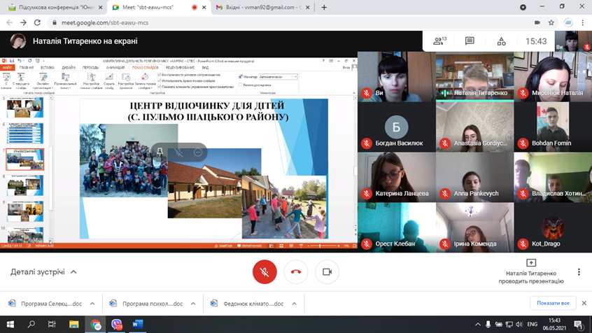592x333 pixels.
Task: Open dropdown for Федонюк клімато download
Action: [294, 304]
